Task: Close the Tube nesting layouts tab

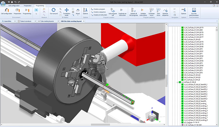Action: pyautogui.click(x=58, y=21)
